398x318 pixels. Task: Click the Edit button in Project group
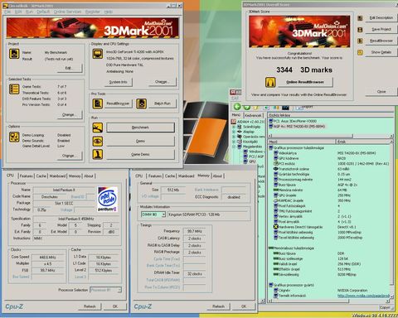click(70, 68)
